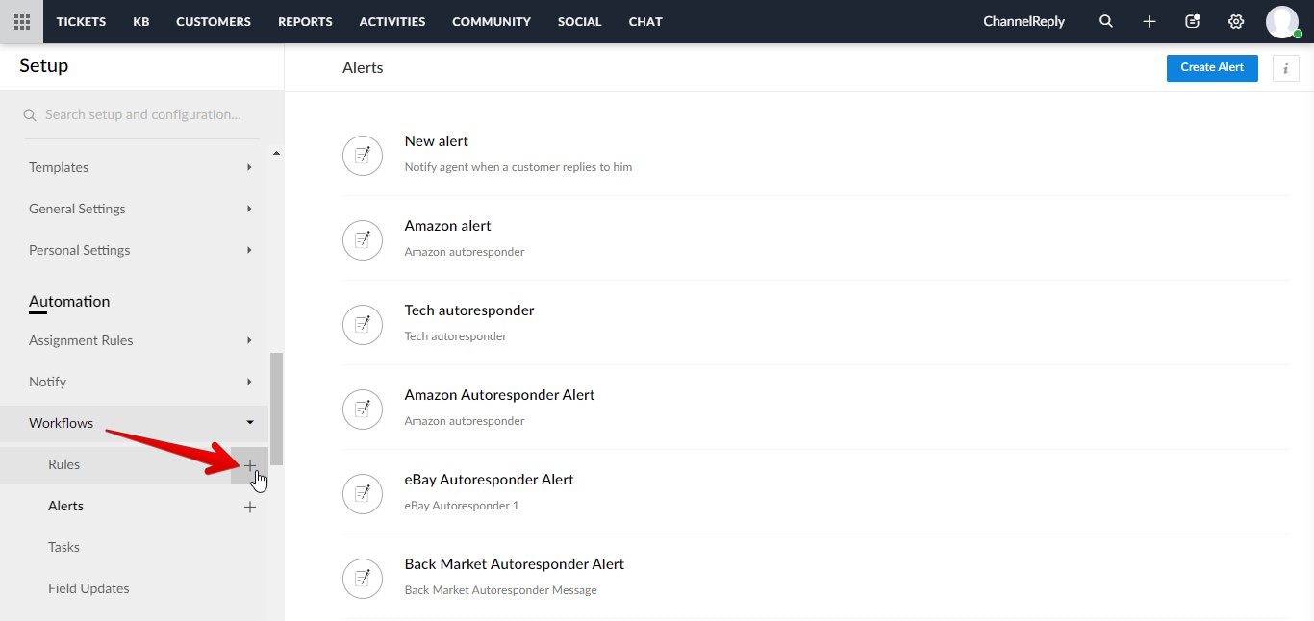Select Tasks under Workflows
The width and height of the screenshot is (1314, 621).
[63, 548]
